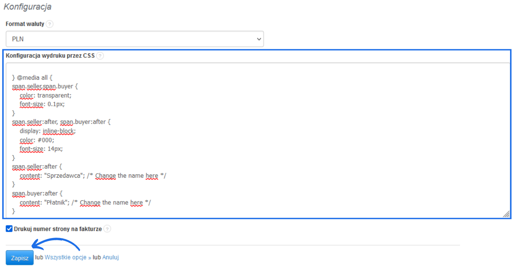This screenshot has width=516, height=268.
Task: Click the 'color: transparent;' line
Action: coord(46,96)
